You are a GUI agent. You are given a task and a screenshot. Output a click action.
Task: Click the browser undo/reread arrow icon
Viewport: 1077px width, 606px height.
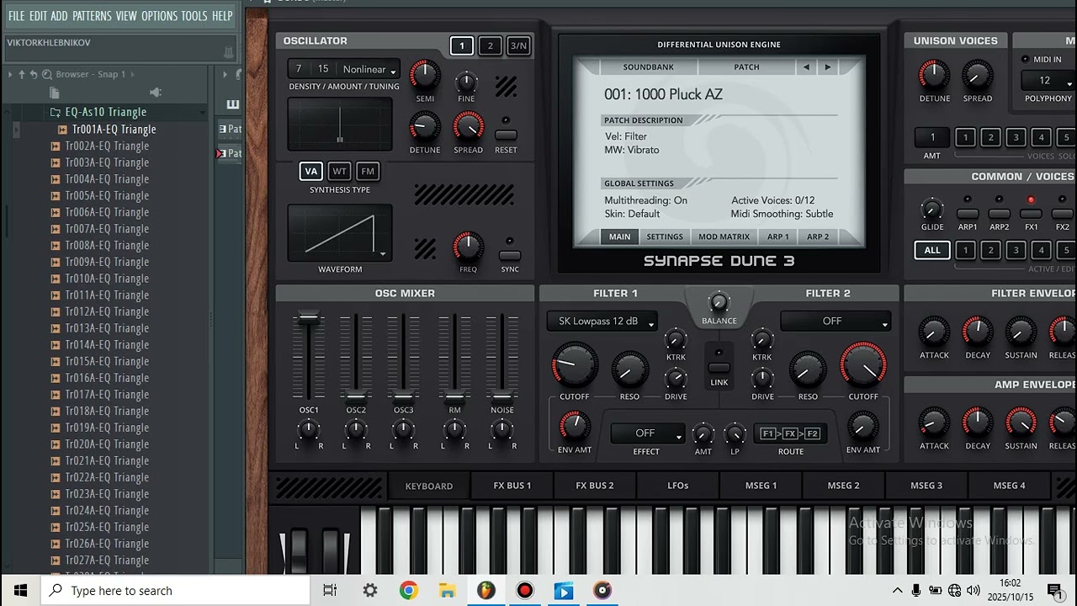(34, 74)
